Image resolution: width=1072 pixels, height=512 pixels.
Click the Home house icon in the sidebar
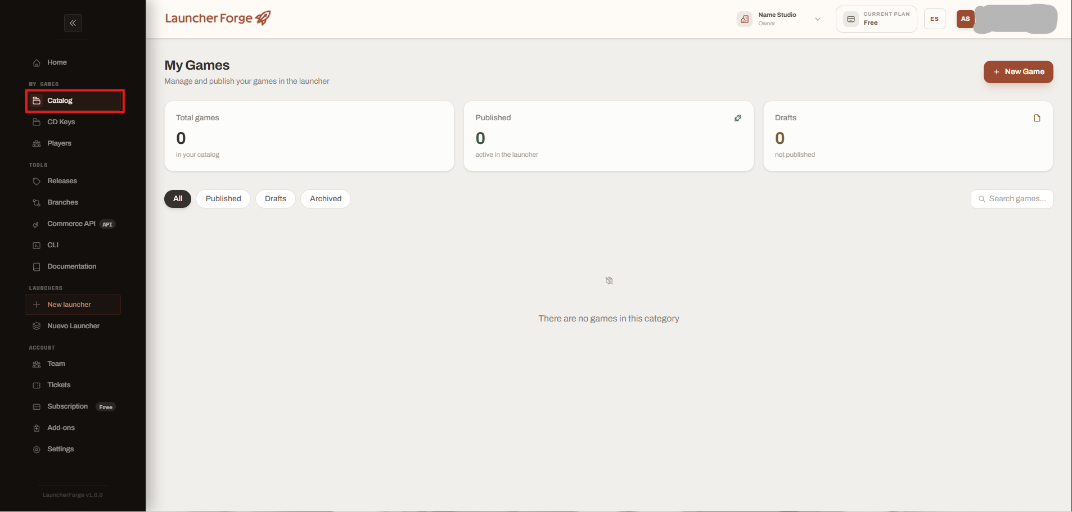tap(37, 63)
